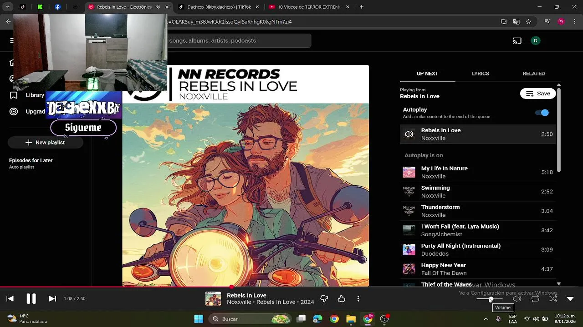The image size is (583, 327).
Task: Open the taskbar clock and date
Action: coord(565,319)
